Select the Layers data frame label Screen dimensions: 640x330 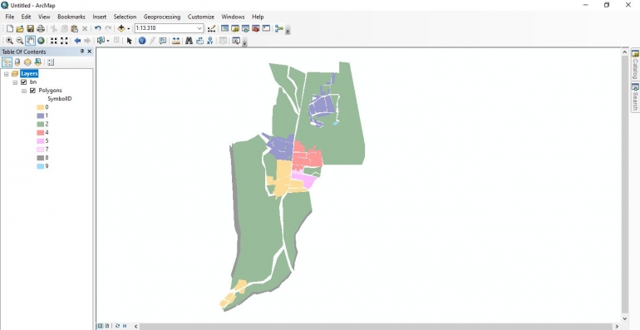point(29,73)
